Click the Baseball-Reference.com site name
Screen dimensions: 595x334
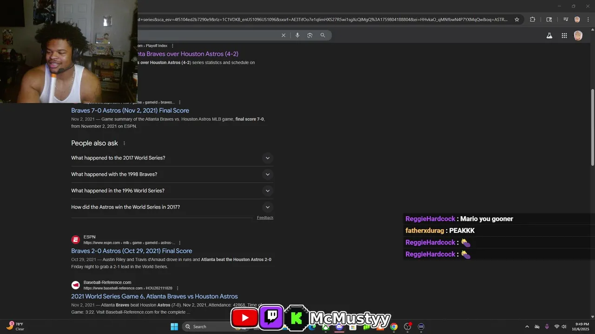107,283
